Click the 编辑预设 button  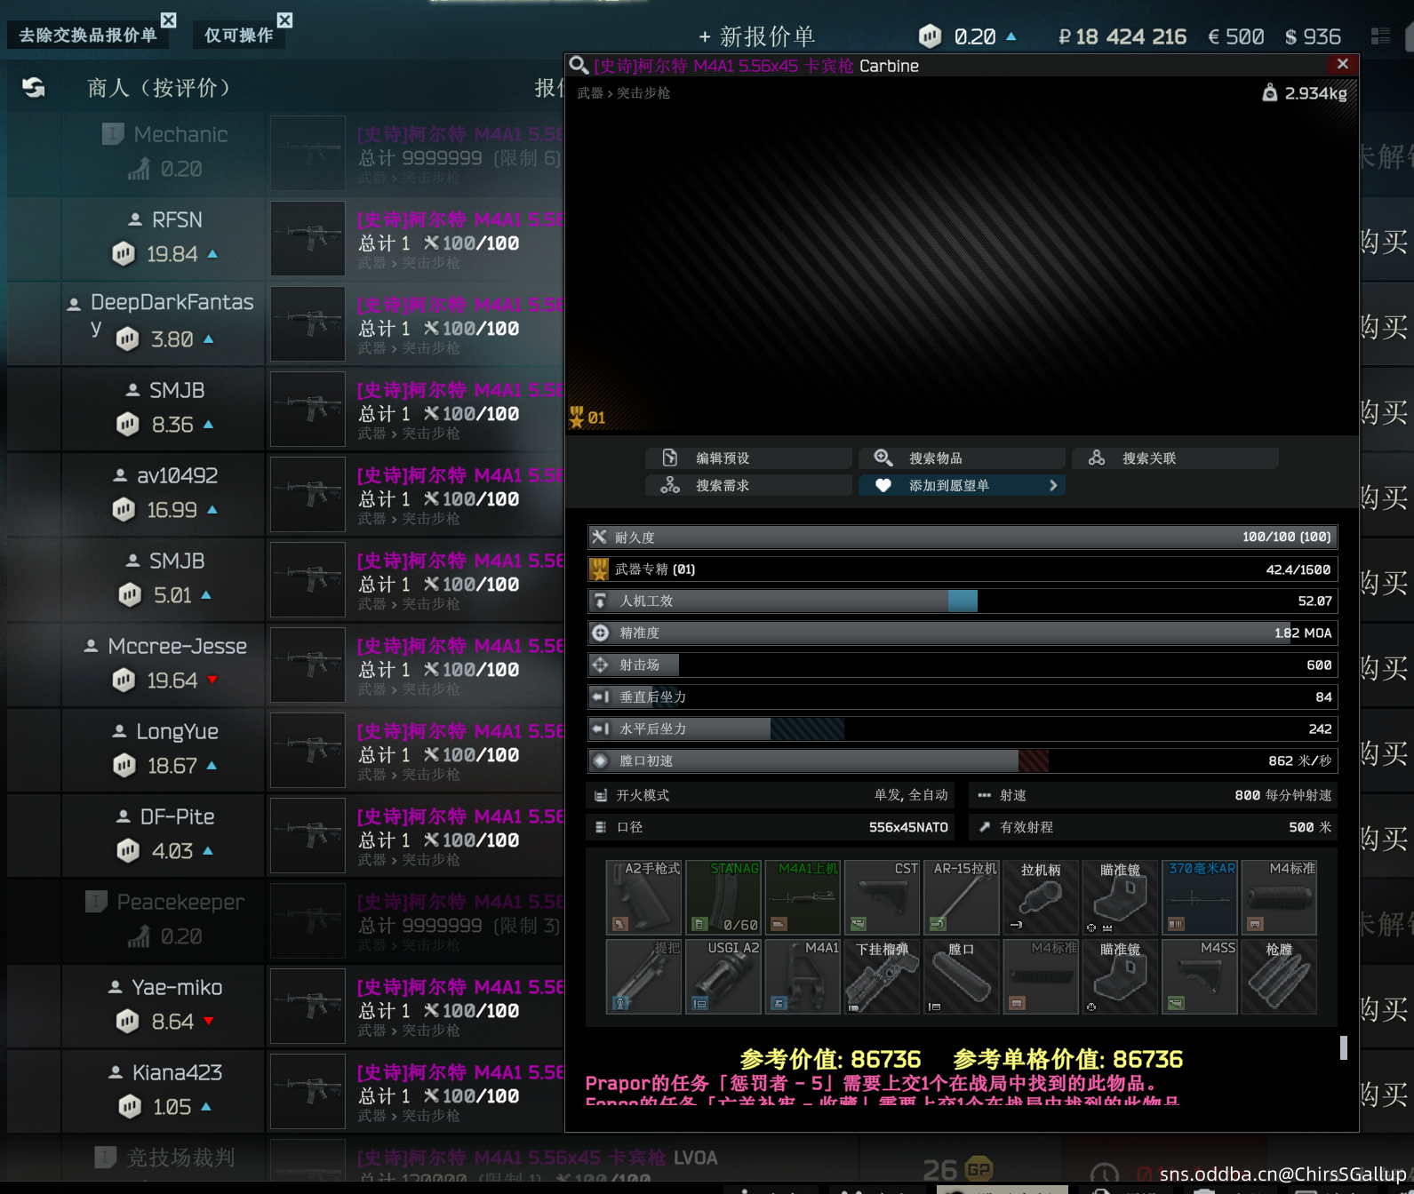[x=748, y=458]
